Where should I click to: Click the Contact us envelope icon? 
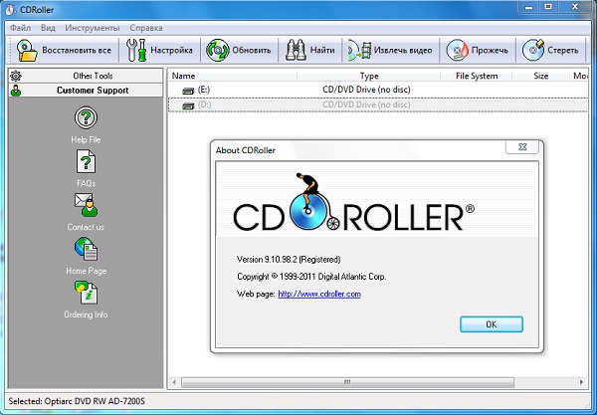click(x=86, y=205)
